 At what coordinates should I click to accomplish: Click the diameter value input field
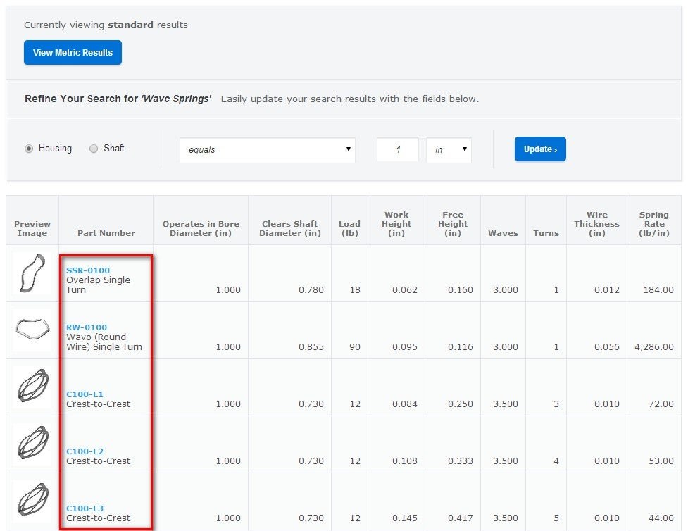398,149
